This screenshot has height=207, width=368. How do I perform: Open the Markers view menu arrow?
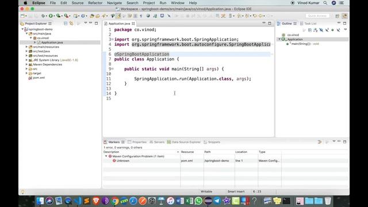tap(334, 141)
